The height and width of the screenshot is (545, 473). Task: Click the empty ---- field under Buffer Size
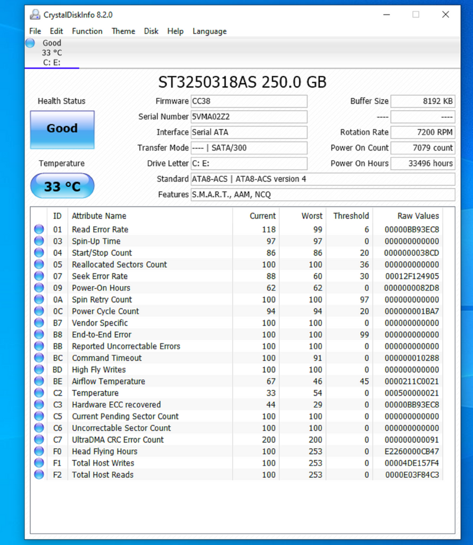click(423, 117)
